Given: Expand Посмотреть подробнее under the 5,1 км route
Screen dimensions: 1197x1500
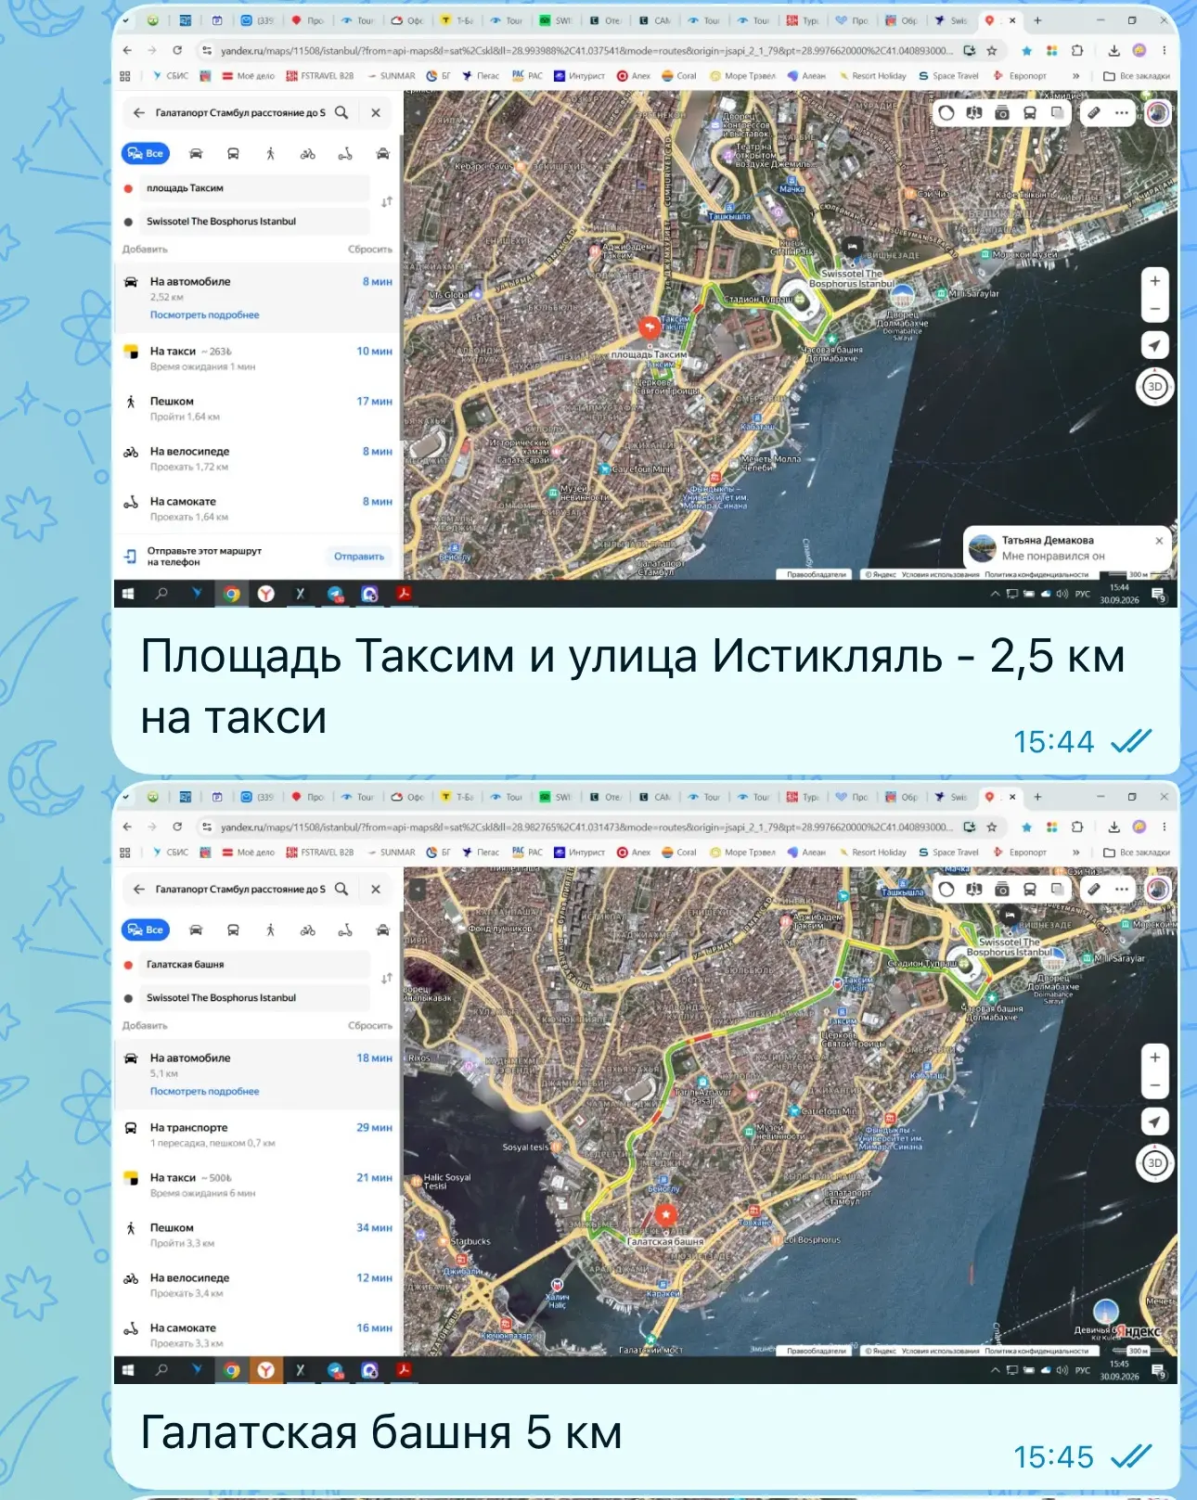Looking at the screenshot, I should (205, 1092).
